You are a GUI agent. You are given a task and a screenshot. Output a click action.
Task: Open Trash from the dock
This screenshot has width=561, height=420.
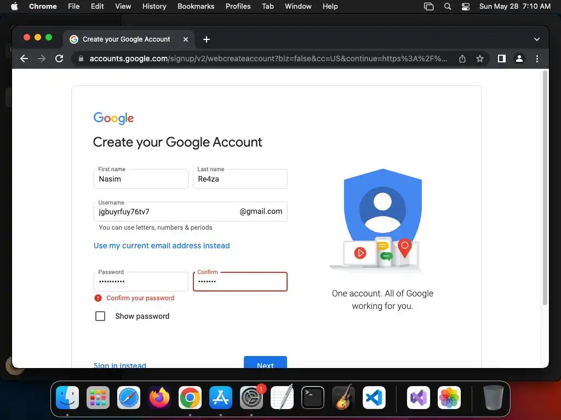point(494,398)
